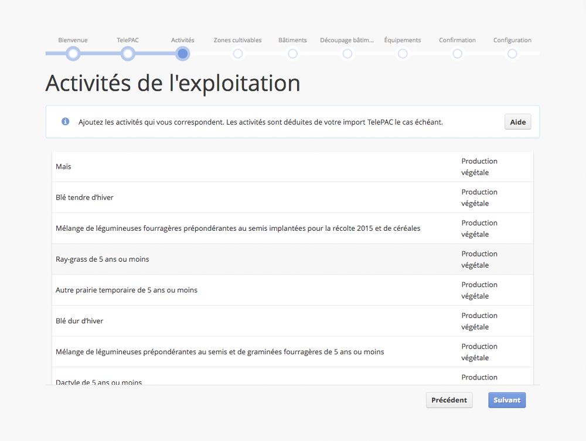Click Production végétale in Blé tendre row
This screenshot has width=586, height=441.
coord(479,197)
